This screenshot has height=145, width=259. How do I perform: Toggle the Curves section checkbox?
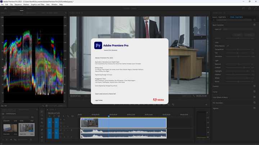(254, 92)
